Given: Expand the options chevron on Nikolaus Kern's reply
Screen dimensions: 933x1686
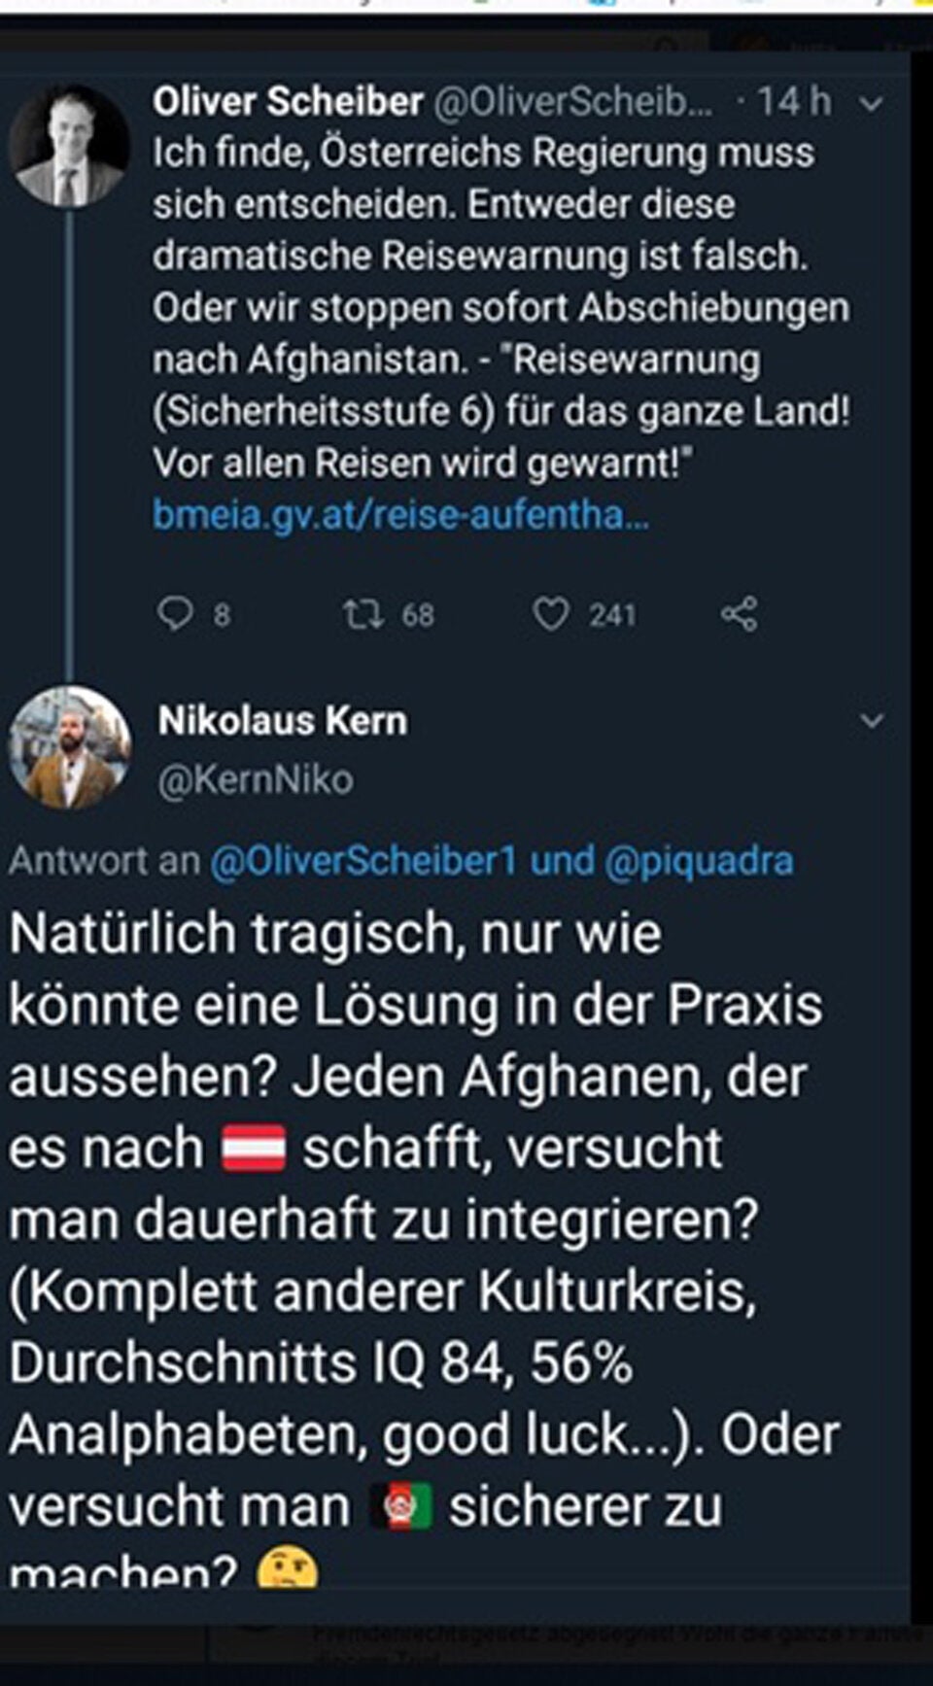Looking at the screenshot, I should pos(870,719).
